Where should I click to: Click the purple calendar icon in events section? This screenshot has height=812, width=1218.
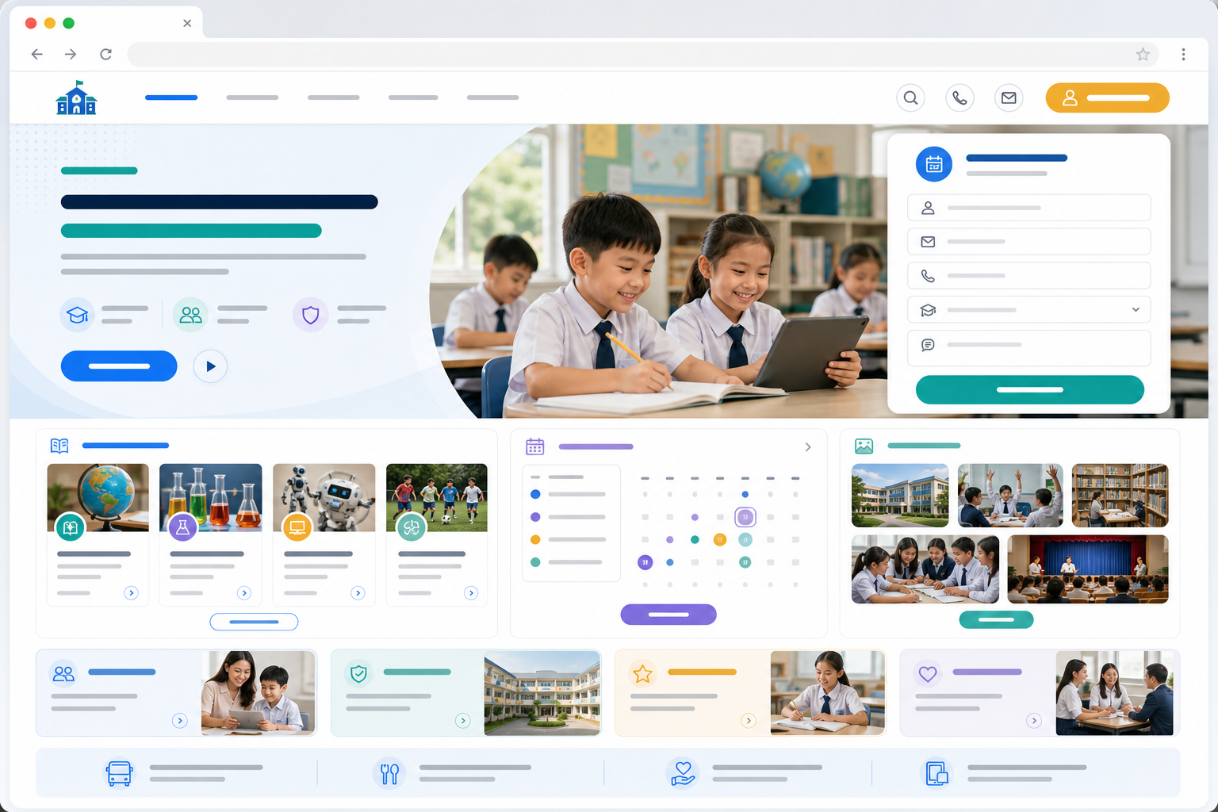pyautogui.click(x=535, y=446)
